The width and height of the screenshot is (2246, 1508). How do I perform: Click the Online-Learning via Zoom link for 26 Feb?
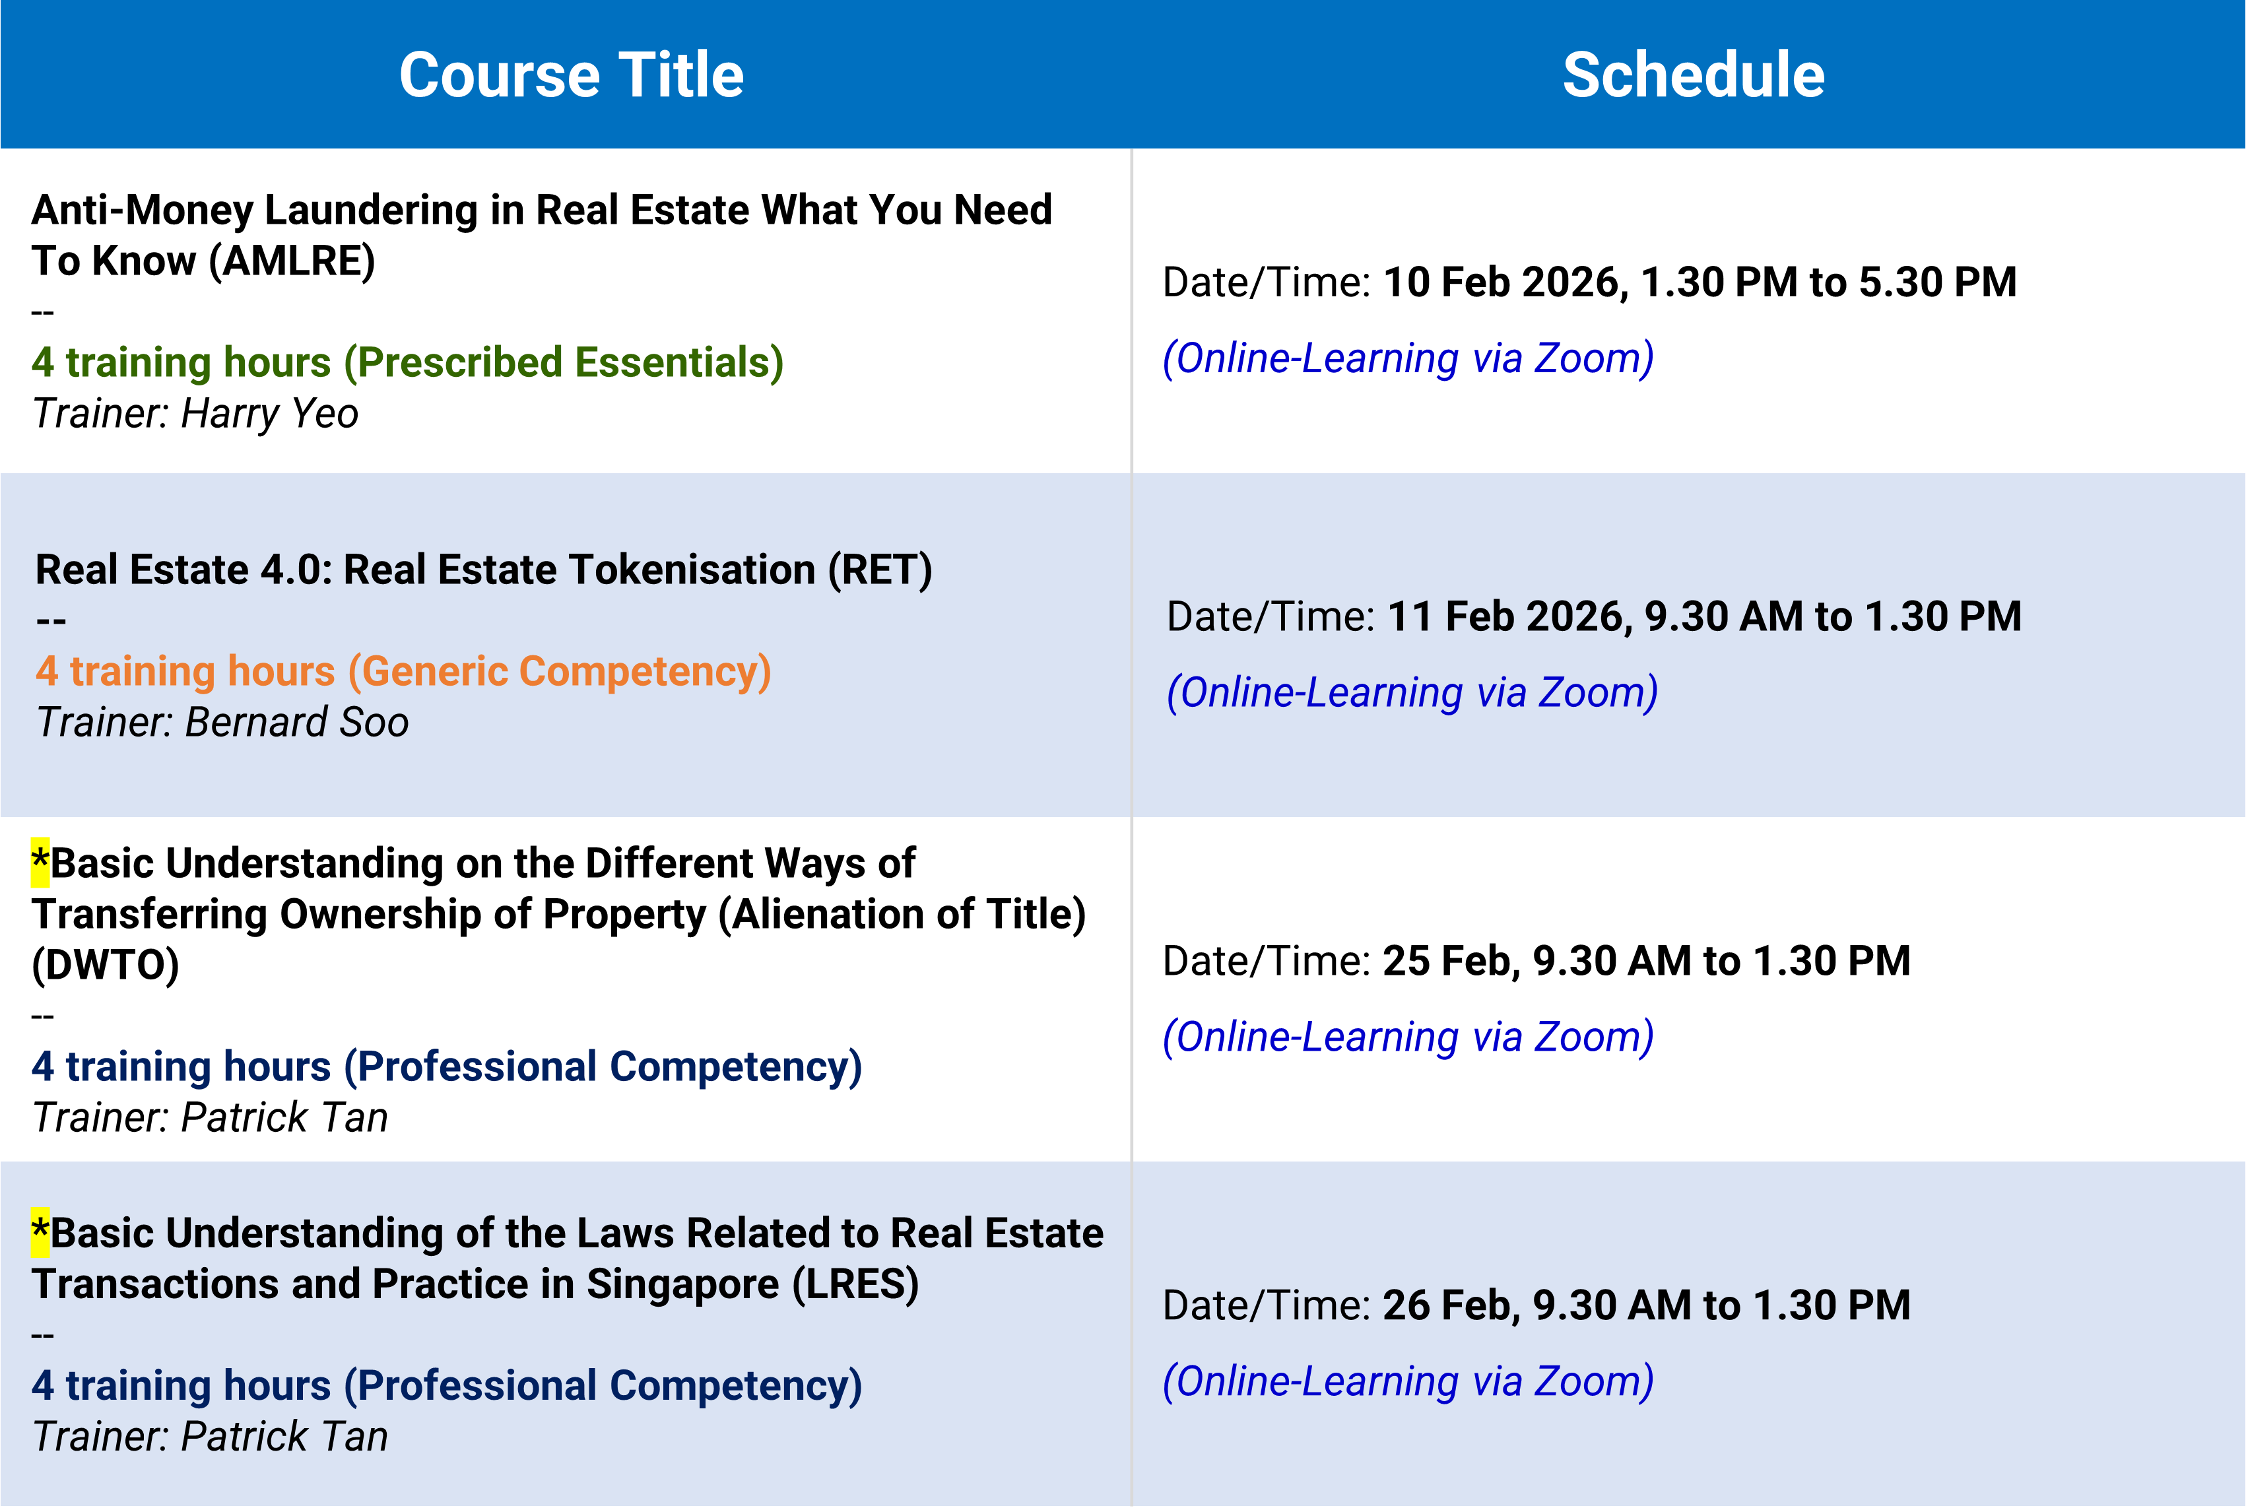pyautogui.click(x=1408, y=1381)
